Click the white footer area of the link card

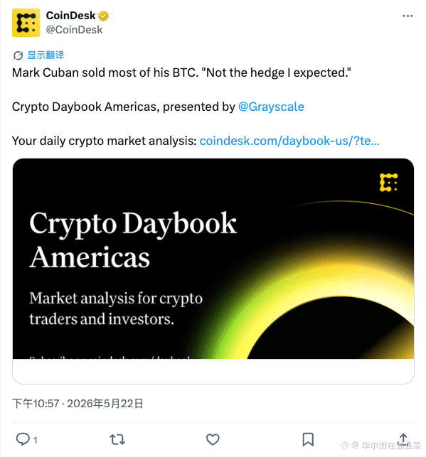(x=213, y=371)
